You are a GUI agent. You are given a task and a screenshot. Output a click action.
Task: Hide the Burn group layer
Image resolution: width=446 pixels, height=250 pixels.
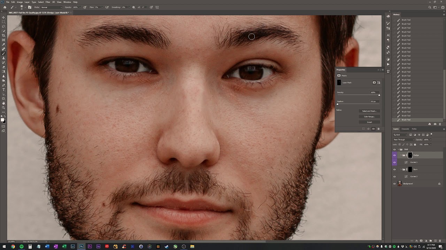(394, 169)
